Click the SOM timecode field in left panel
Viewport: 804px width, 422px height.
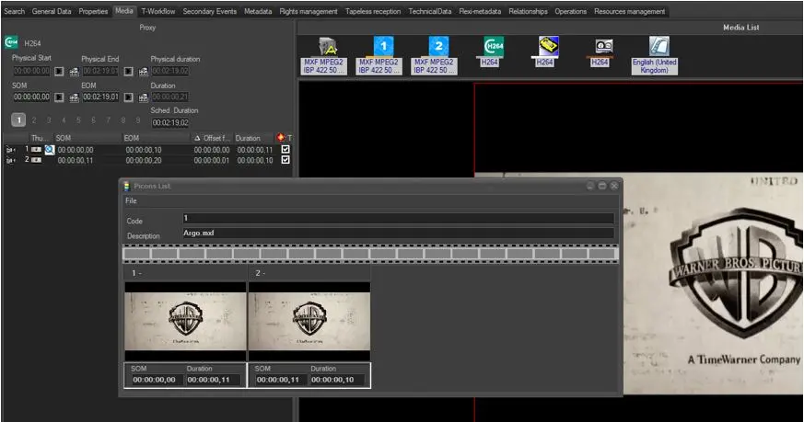click(x=31, y=97)
